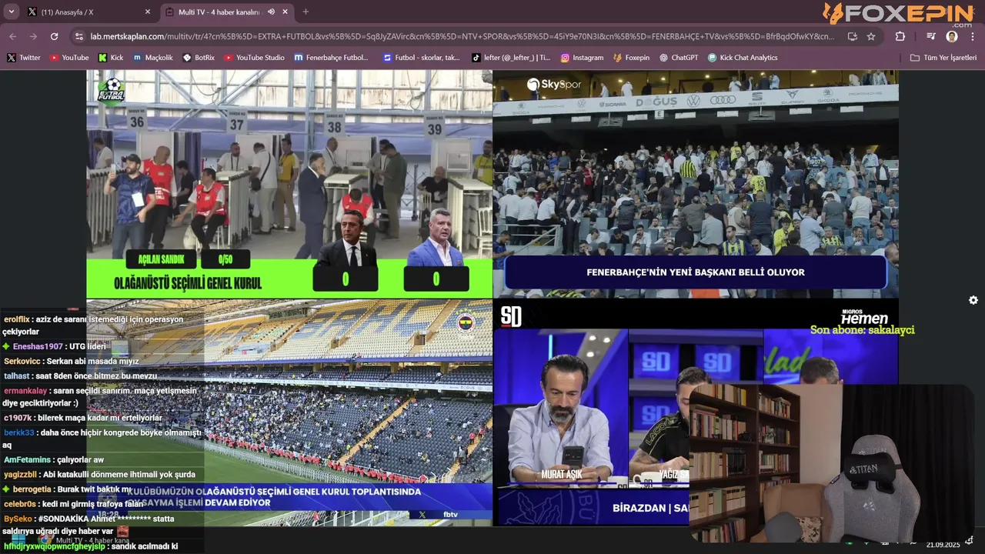Open the Tüm Yer İşaretleri folder

[x=943, y=58]
